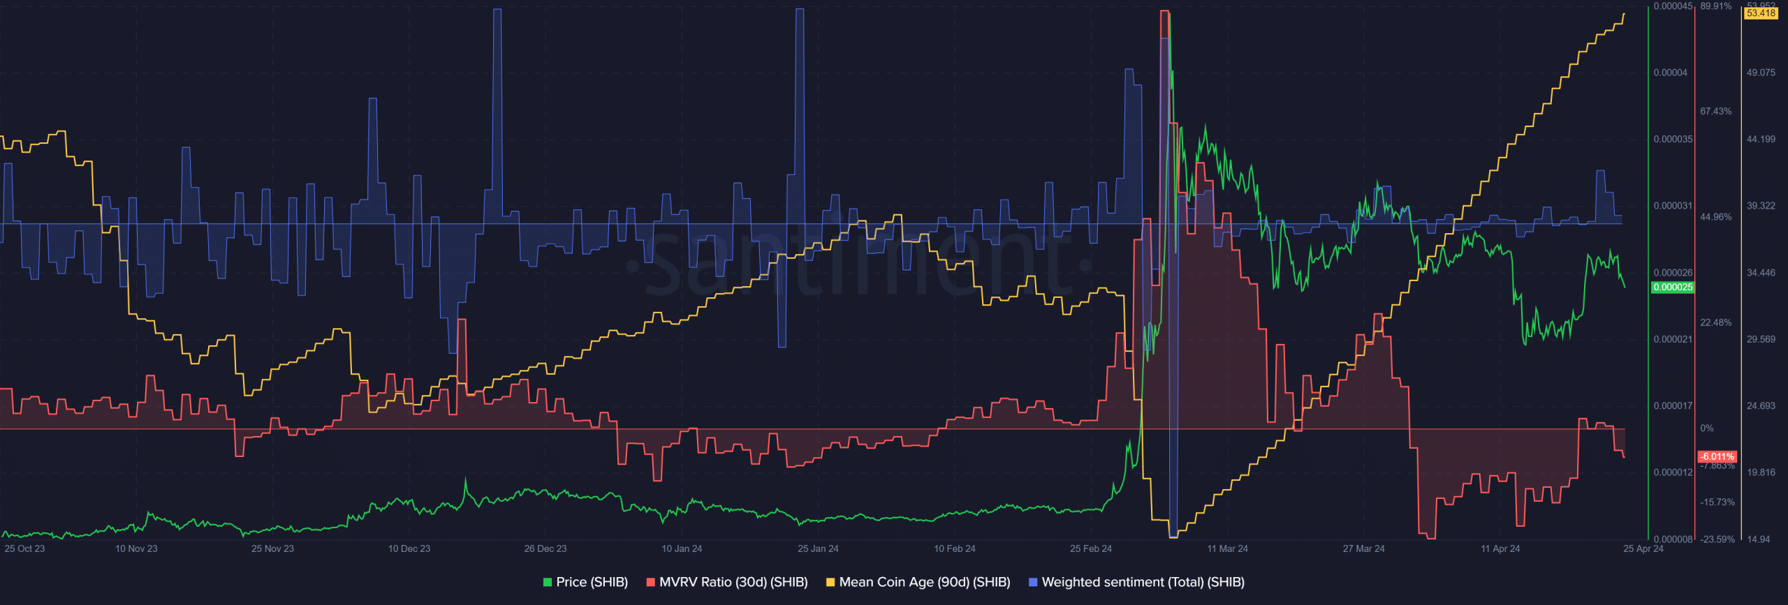The width and height of the screenshot is (1788, 605).
Task: Click the 0.00004 price axis value
Action: click(x=1670, y=73)
